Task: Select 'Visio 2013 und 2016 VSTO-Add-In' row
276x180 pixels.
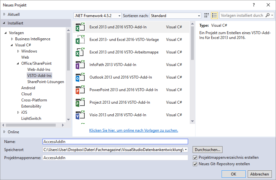Action: coord(131,115)
